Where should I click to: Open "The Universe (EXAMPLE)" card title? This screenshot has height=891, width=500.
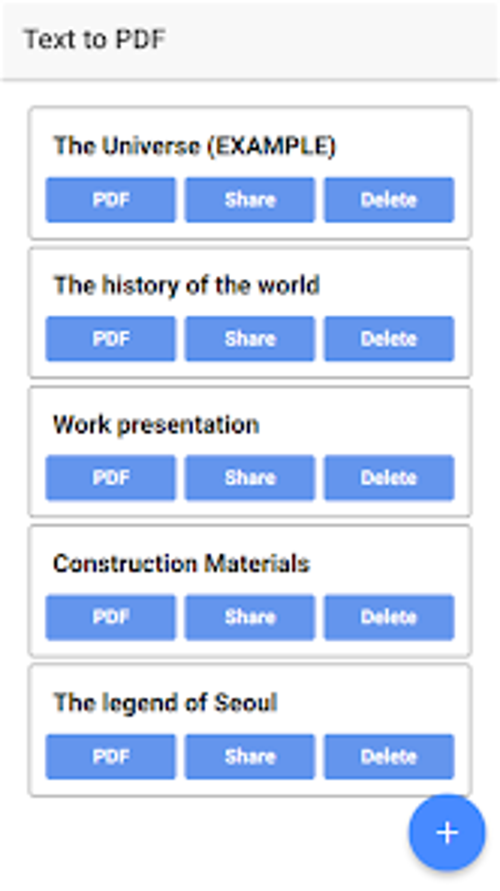pyautogui.click(x=195, y=144)
